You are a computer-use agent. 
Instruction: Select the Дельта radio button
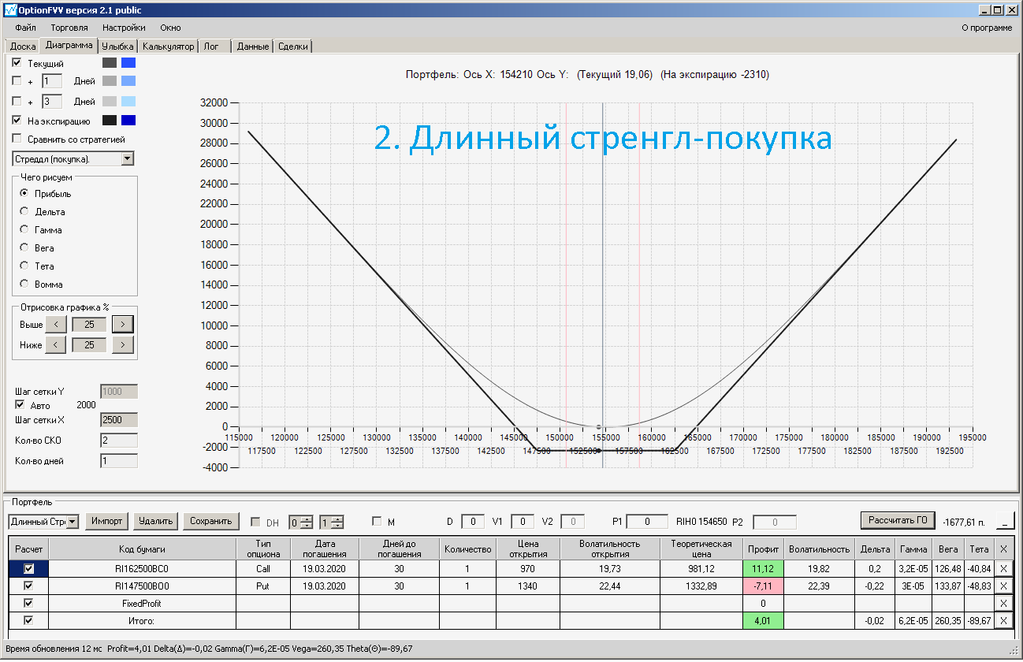24,211
